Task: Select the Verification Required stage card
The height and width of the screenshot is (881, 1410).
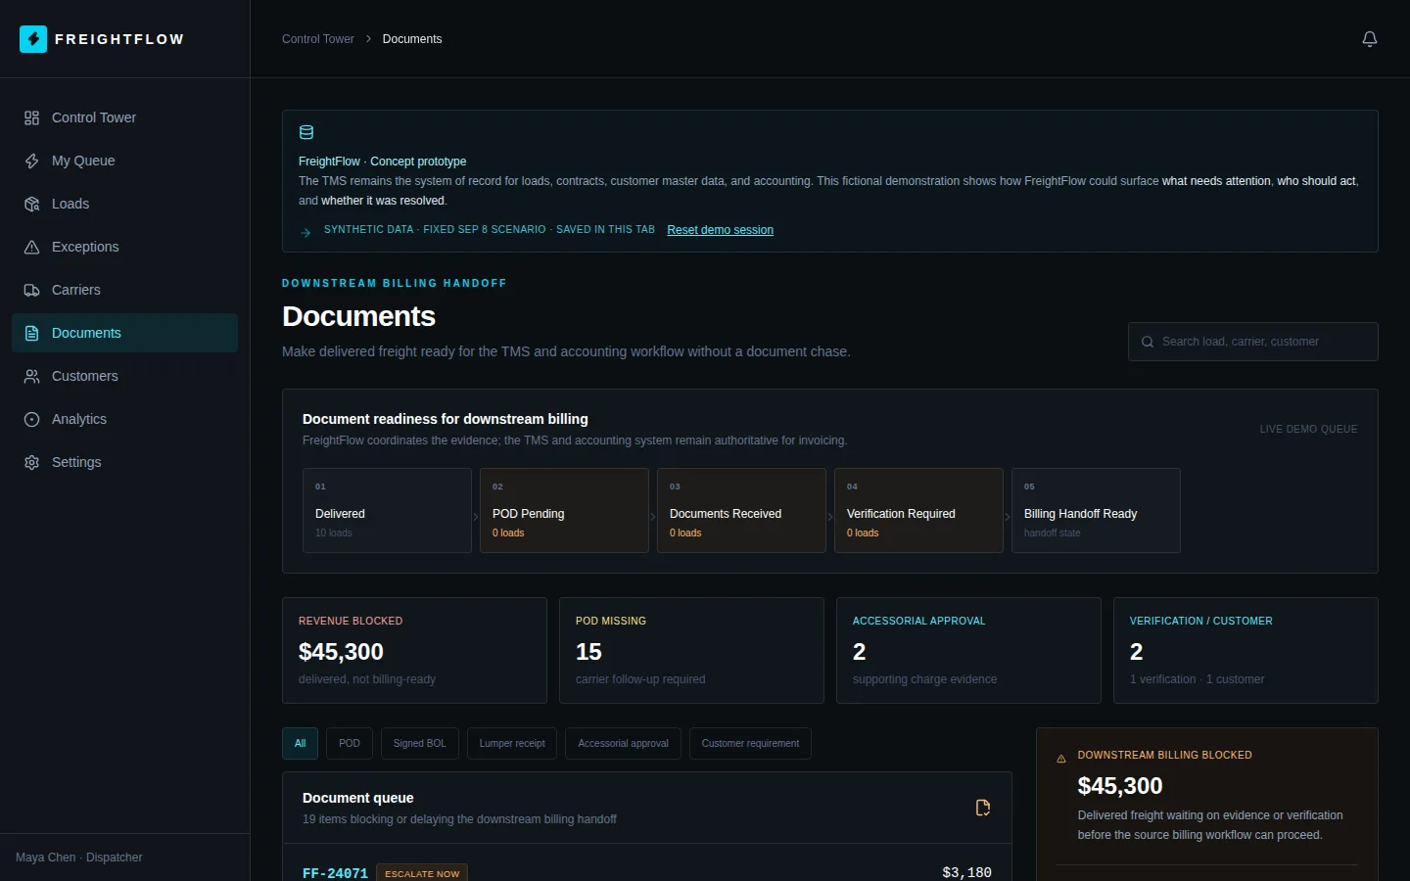Action: [918, 511]
